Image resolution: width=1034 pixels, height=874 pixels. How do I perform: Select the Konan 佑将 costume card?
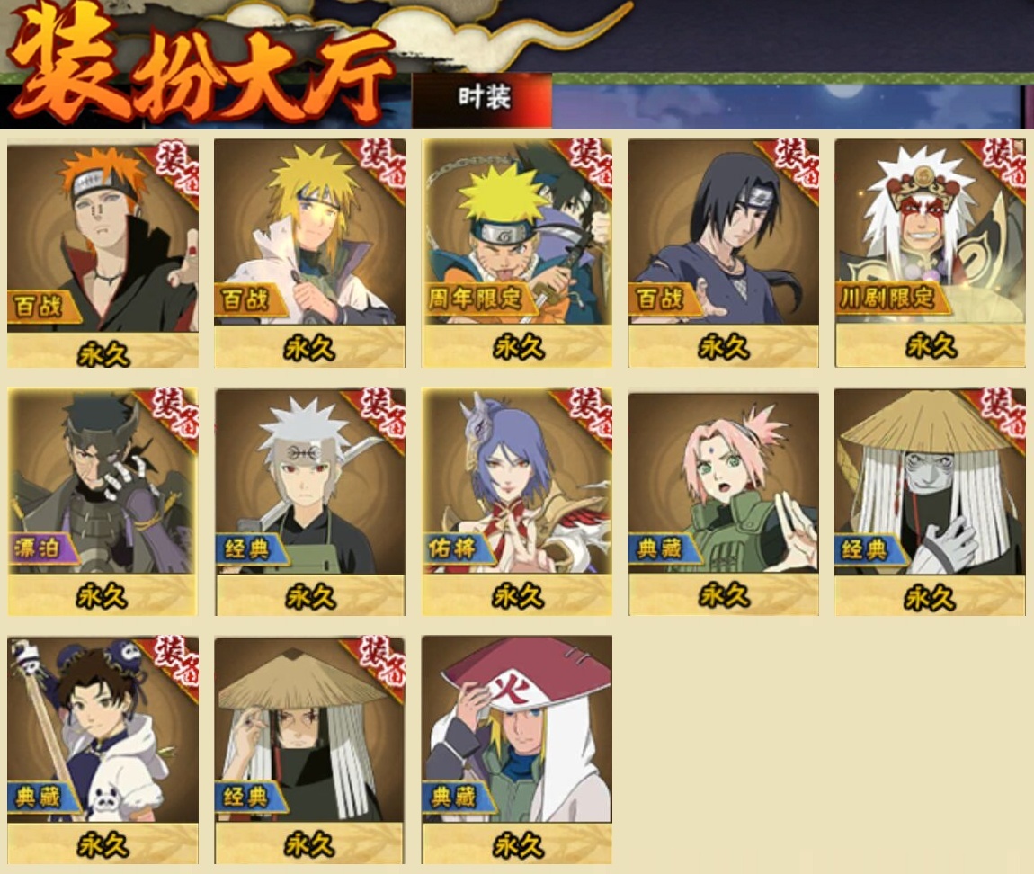coord(517,502)
